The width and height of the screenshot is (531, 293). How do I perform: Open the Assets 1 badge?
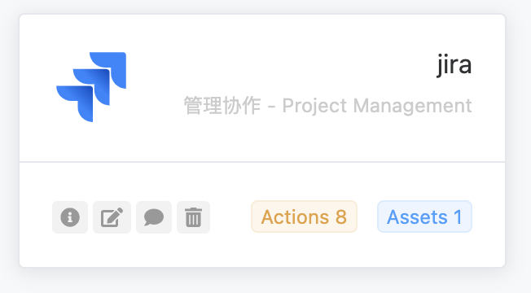(x=424, y=216)
